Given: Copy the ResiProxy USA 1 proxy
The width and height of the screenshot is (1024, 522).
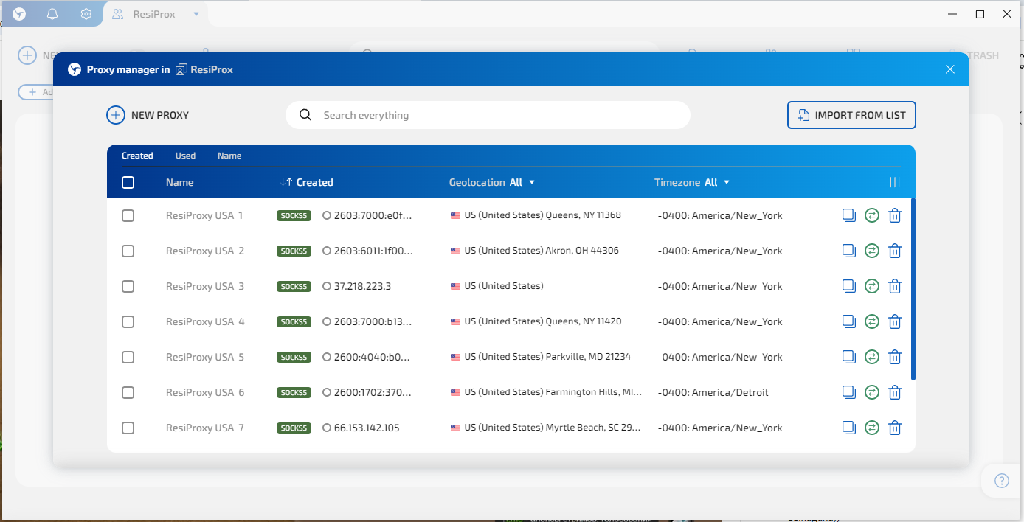Looking at the screenshot, I should tap(849, 215).
